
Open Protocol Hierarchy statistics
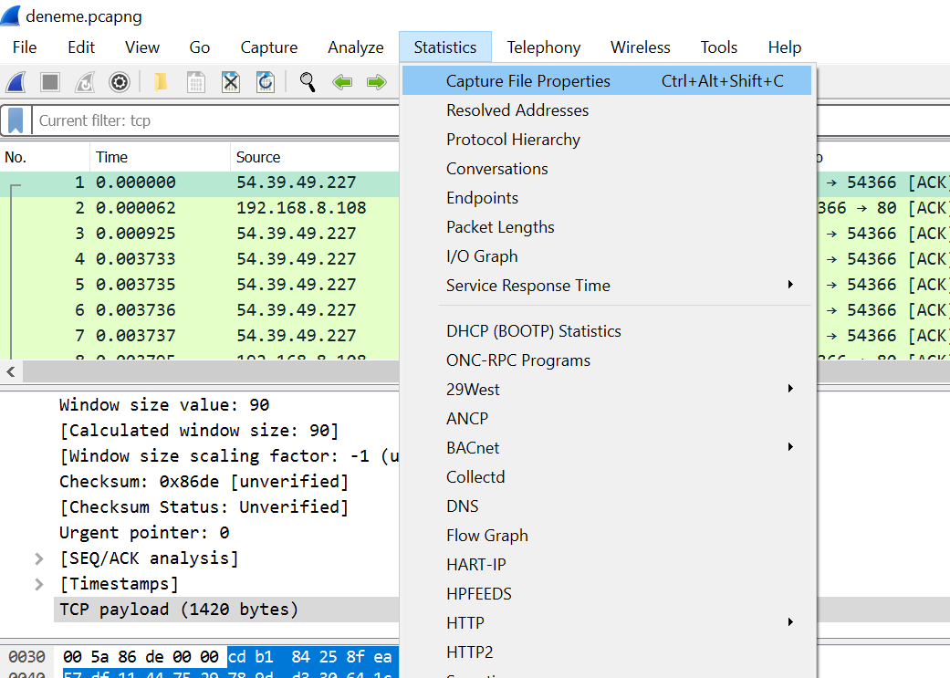click(607, 140)
